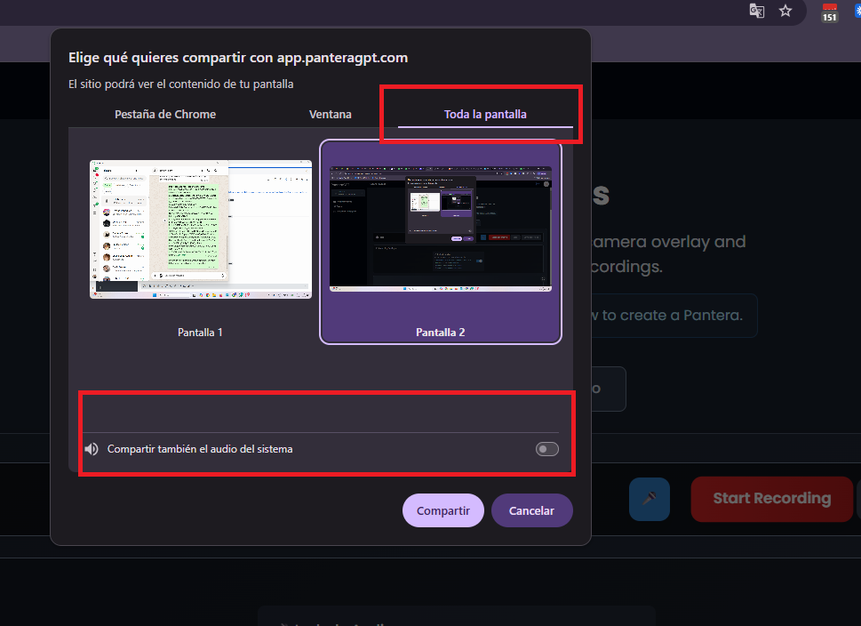Open the extension showing 151 badge
The width and height of the screenshot is (861, 626).
pyautogui.click(x=830, y=12)
